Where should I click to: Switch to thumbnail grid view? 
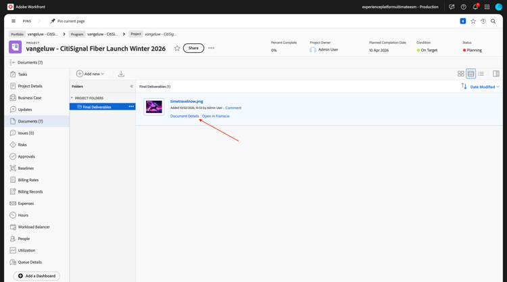point(461,74)
